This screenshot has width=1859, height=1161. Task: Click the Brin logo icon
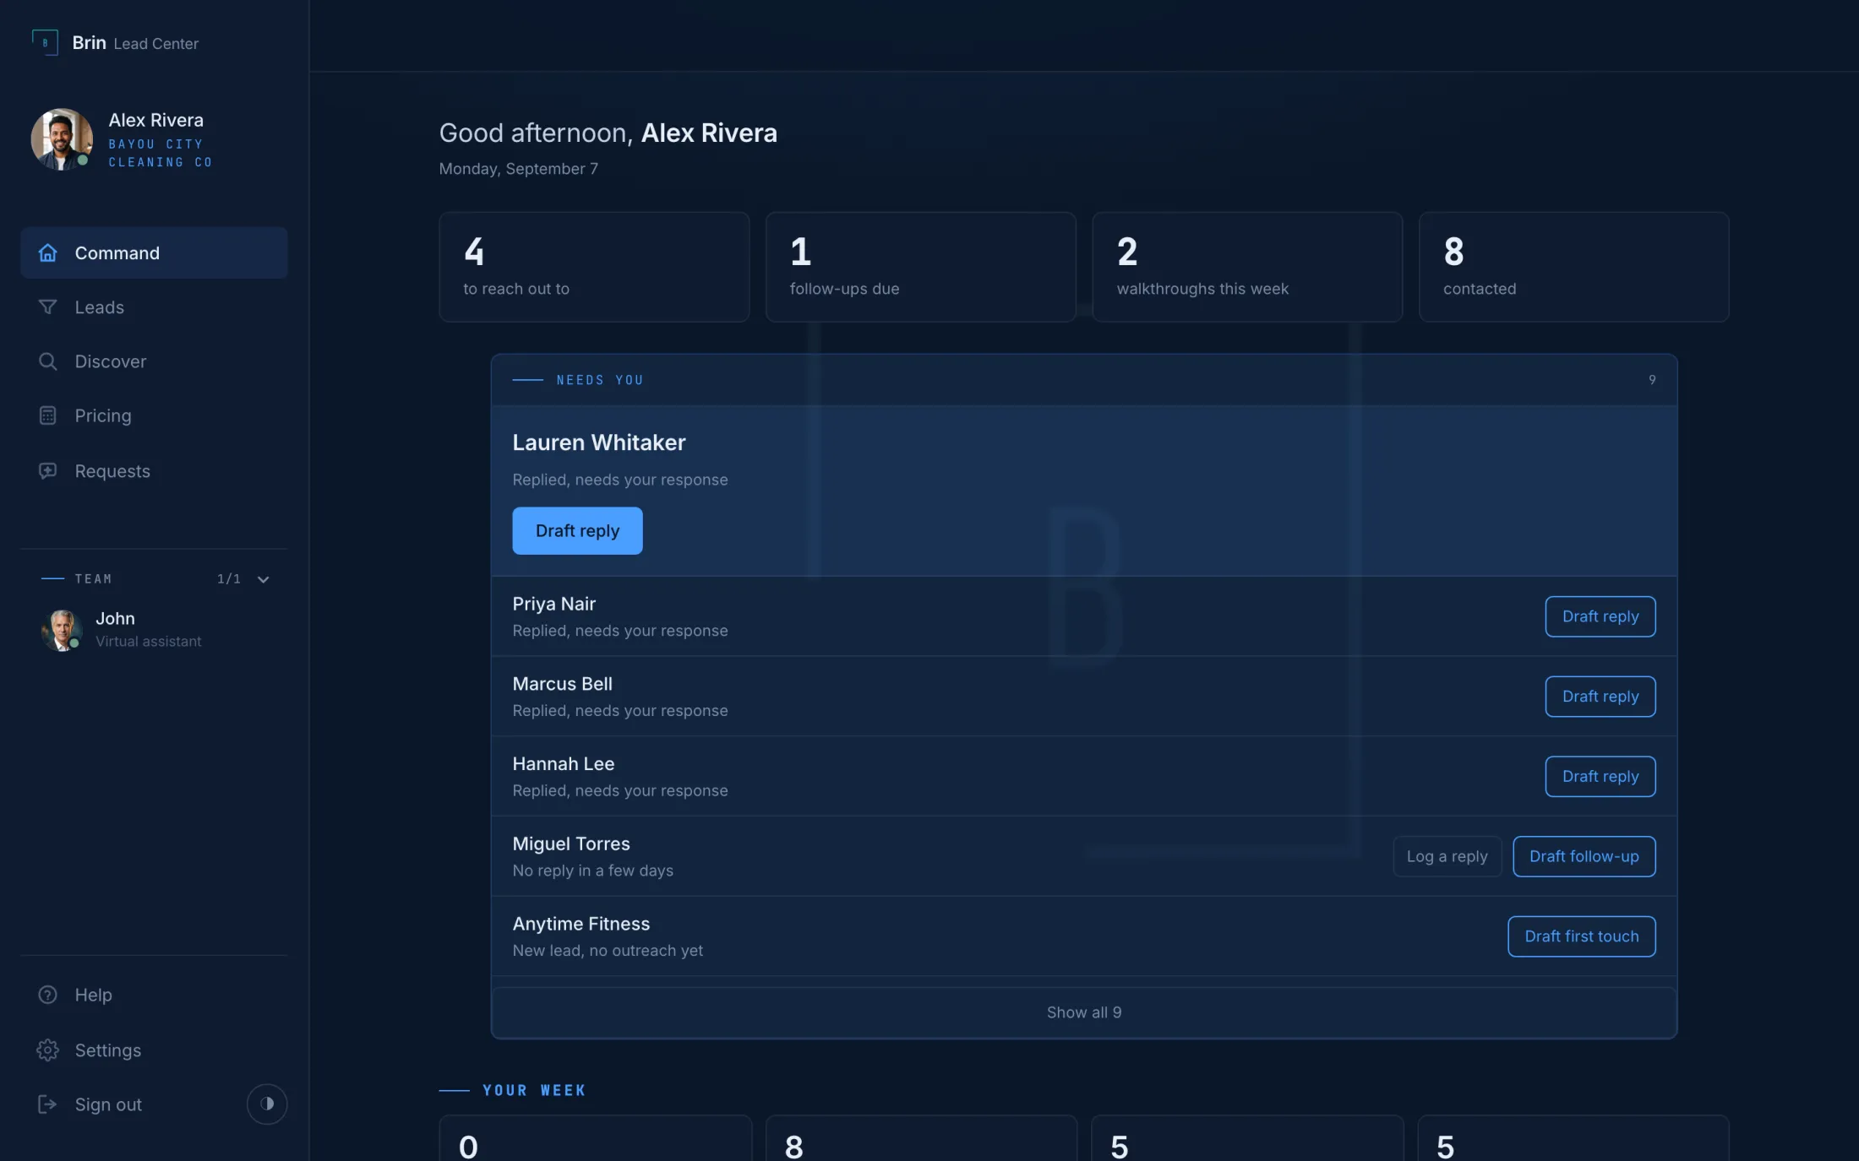pos(45,42)
